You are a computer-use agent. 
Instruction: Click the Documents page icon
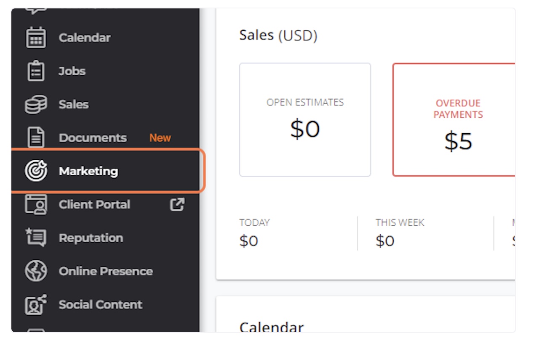[36, 138]
